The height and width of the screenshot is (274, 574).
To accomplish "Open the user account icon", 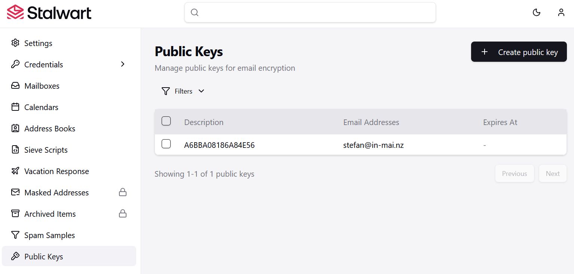I will [x=561, y=12].
